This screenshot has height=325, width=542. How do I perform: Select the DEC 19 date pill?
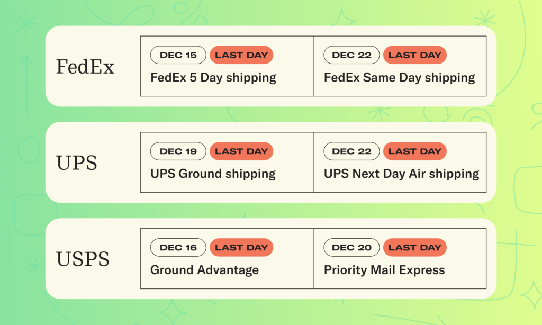[178, 151]
